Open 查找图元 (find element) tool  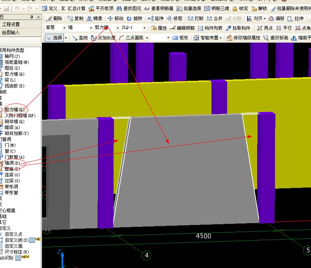(x=128, y=8)
